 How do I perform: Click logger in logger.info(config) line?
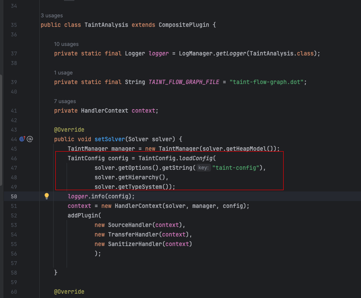77,196
